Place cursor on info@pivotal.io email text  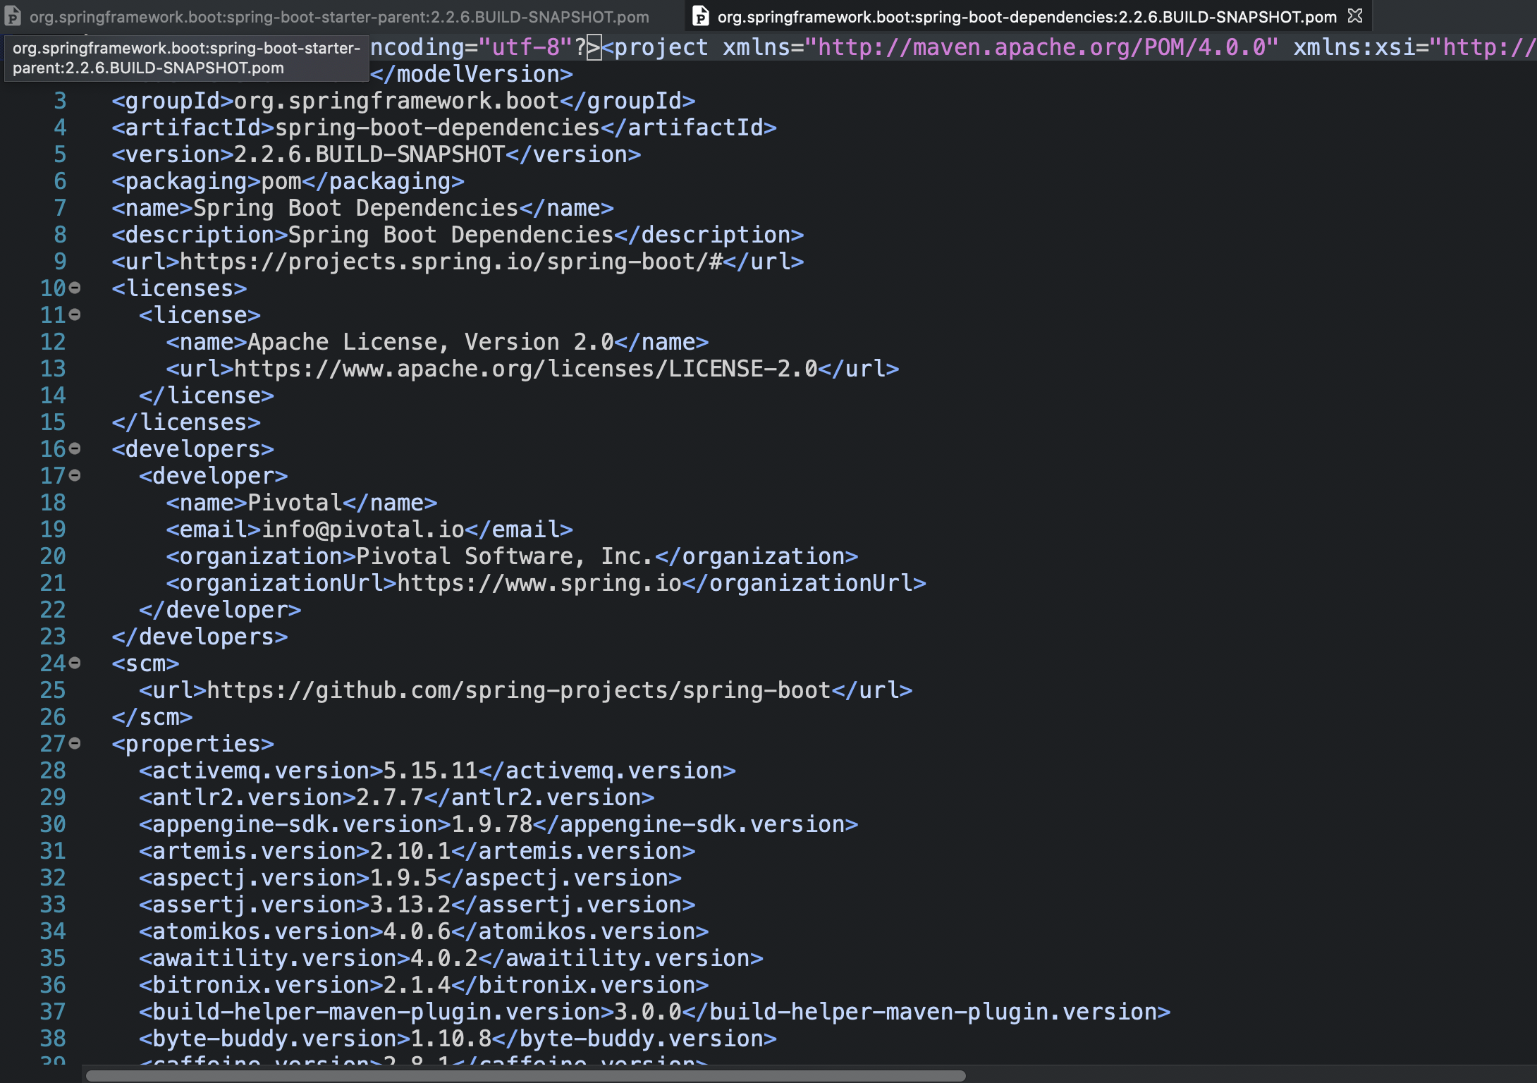pyautogui.click(x=363, y=530)
